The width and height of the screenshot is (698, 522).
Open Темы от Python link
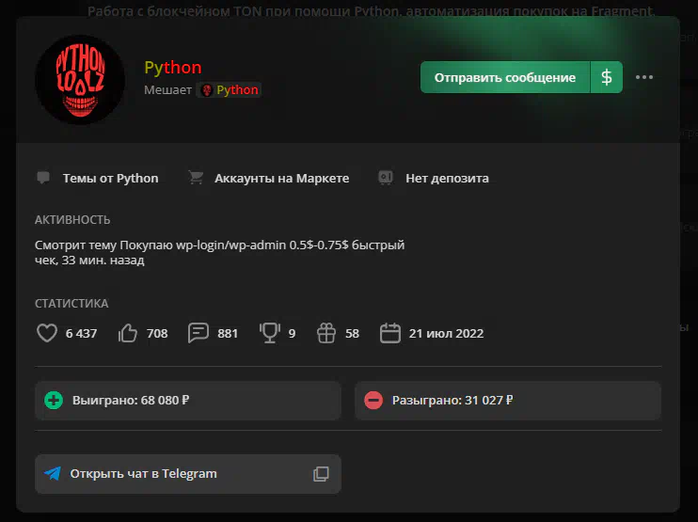[110, 178]
